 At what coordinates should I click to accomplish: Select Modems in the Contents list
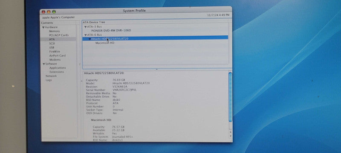(55, 60)
